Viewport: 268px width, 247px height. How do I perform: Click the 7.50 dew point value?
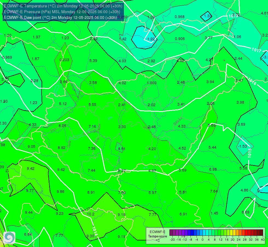click(x=122, y=193)
